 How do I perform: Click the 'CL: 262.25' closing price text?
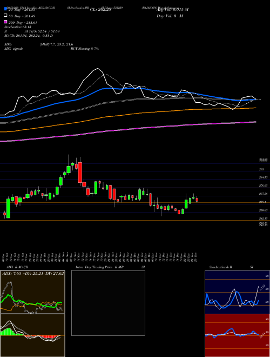(100, 10)
